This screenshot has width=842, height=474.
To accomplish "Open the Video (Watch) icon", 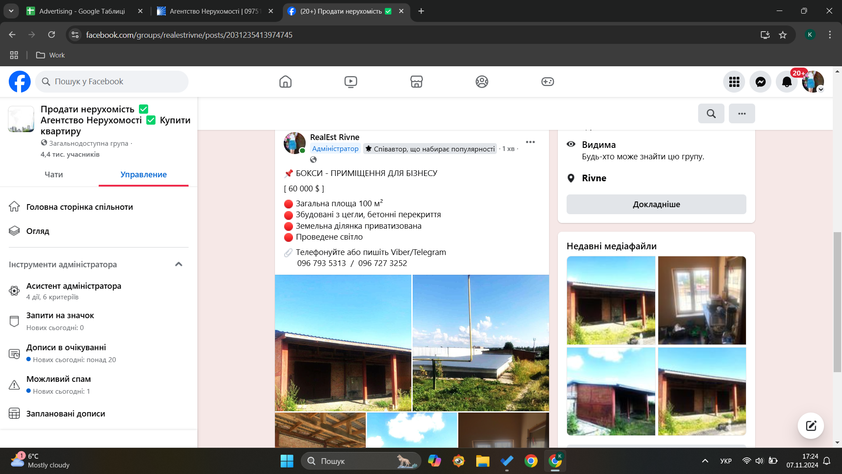I will (x=350, y=82).
